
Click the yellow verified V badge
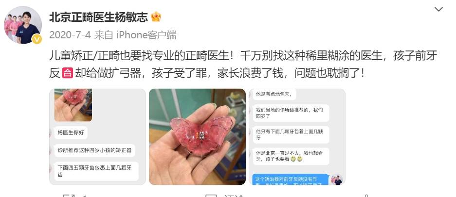(x=37, y=39)
